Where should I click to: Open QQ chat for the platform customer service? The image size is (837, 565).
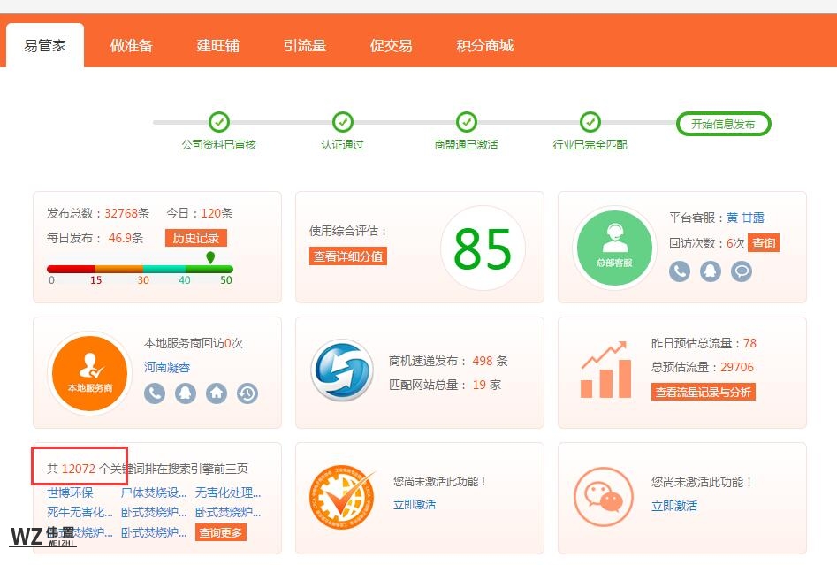710,271
